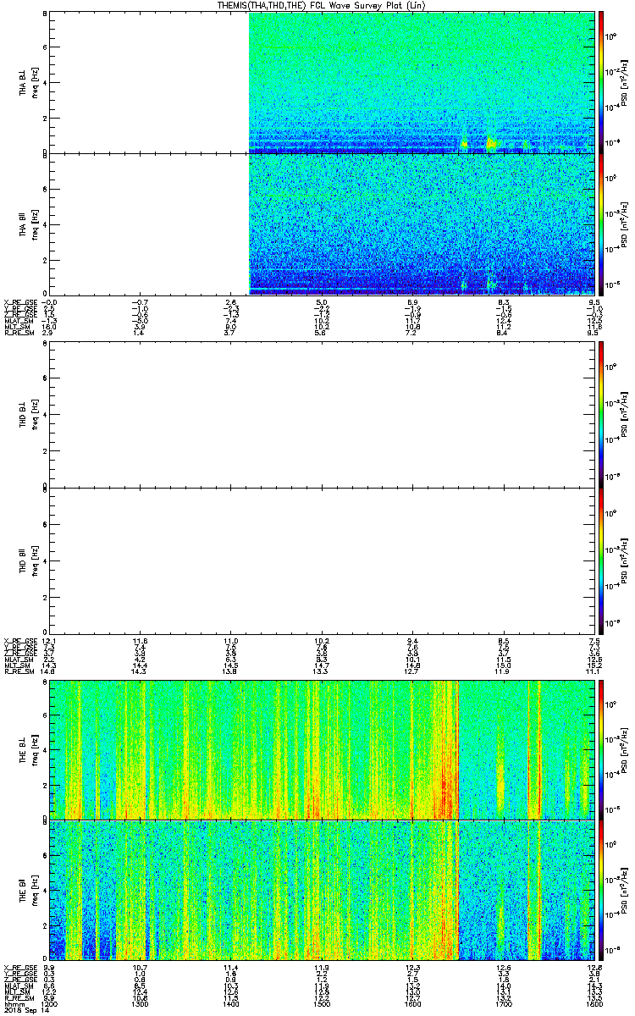Click the THE B⊥ PSD color bar
635x1016 pixels.
[x=600, y=748]
